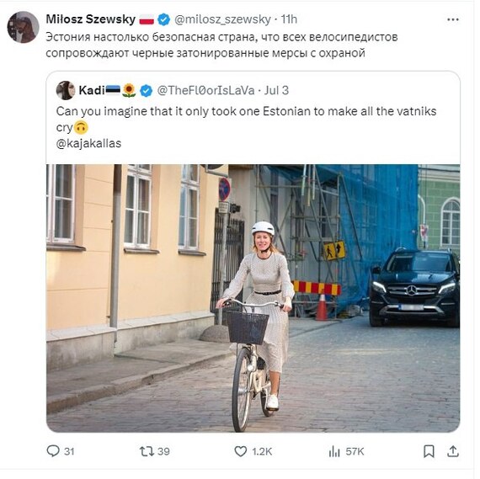
Task: Open the Miłosz Szewsky display name link
Action: pyautogui.click(x=91, y=19)
